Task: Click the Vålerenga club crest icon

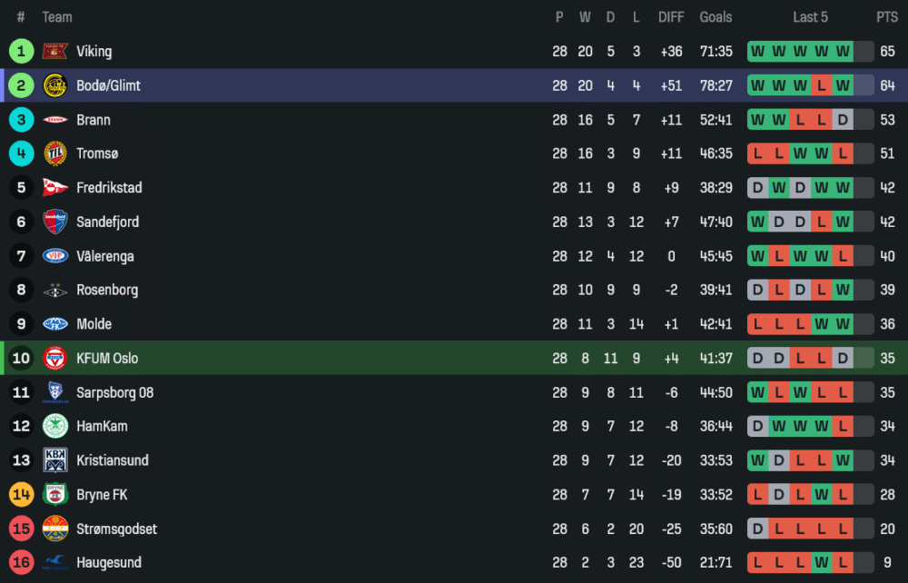Action: click(x=55, y=256)
